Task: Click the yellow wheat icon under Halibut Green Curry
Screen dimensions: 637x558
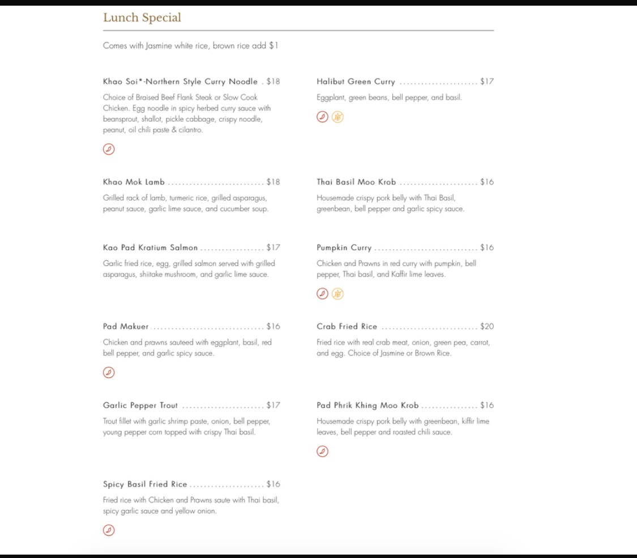Action: point(337,117)
